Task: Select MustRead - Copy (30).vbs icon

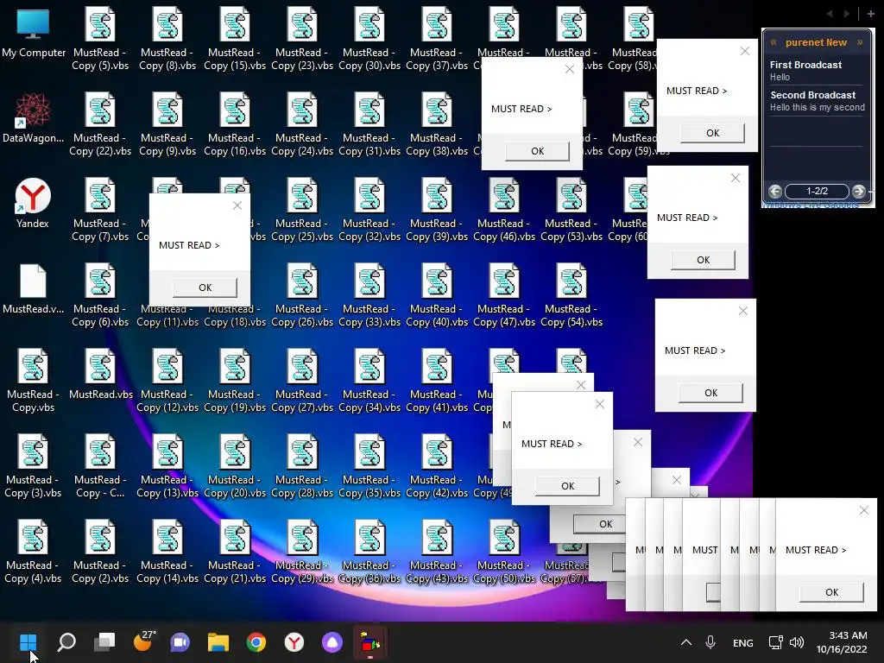Action: [369, 40]
